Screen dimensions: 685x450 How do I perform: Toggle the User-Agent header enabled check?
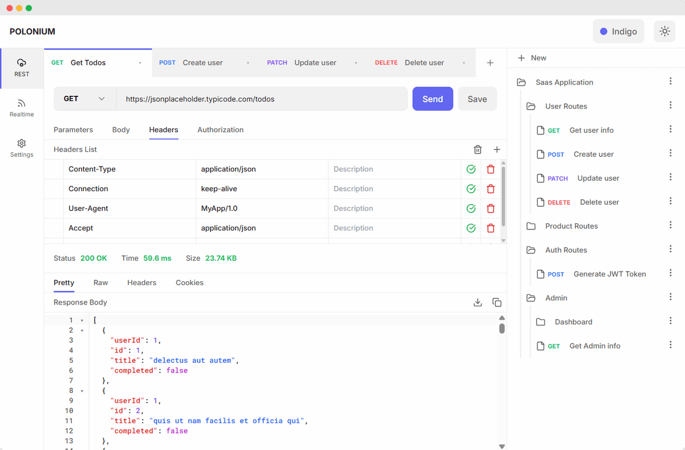pos(471,209)
